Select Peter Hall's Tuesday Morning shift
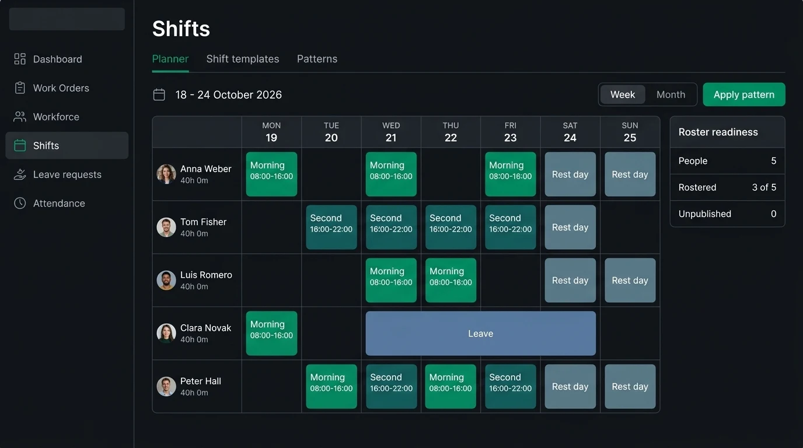The image size is (803, 448). click(331, 386)
